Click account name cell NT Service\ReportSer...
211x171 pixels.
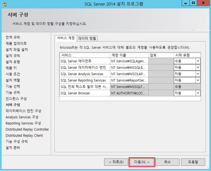click(x=129, y=80)
